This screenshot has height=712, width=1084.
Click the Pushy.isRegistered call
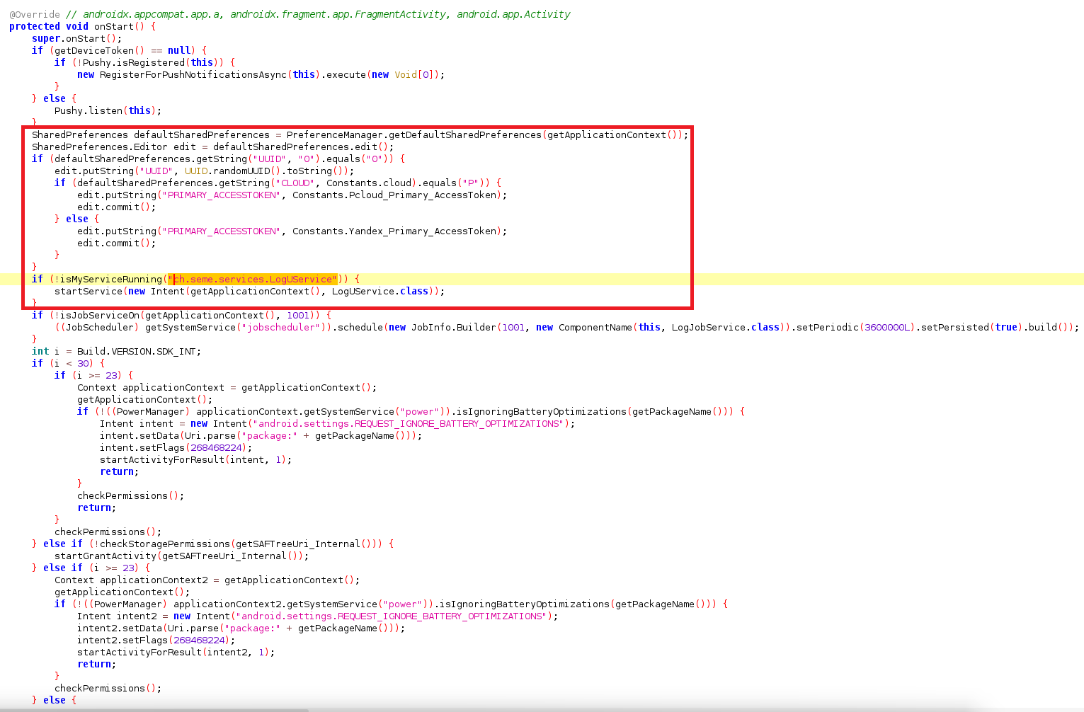(x=134, y=62)
